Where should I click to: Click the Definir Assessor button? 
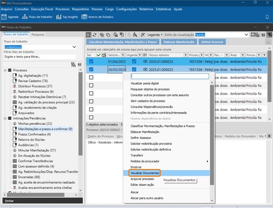tap(212, 42)
